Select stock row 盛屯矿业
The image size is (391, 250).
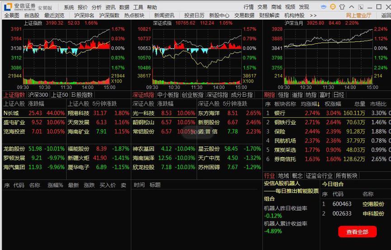34,122
